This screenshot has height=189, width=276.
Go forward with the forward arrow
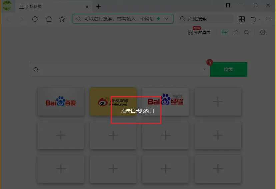point(21,19)
